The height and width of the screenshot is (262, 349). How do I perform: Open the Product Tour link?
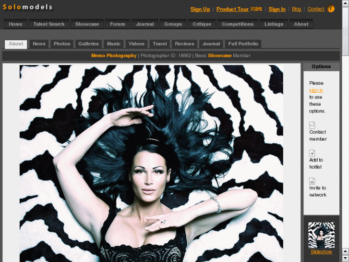click(232, 9)
